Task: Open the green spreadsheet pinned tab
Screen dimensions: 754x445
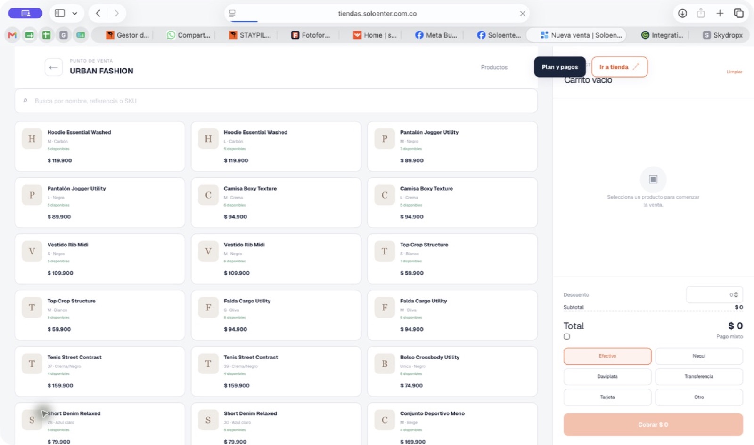Action: pos(46,35)
